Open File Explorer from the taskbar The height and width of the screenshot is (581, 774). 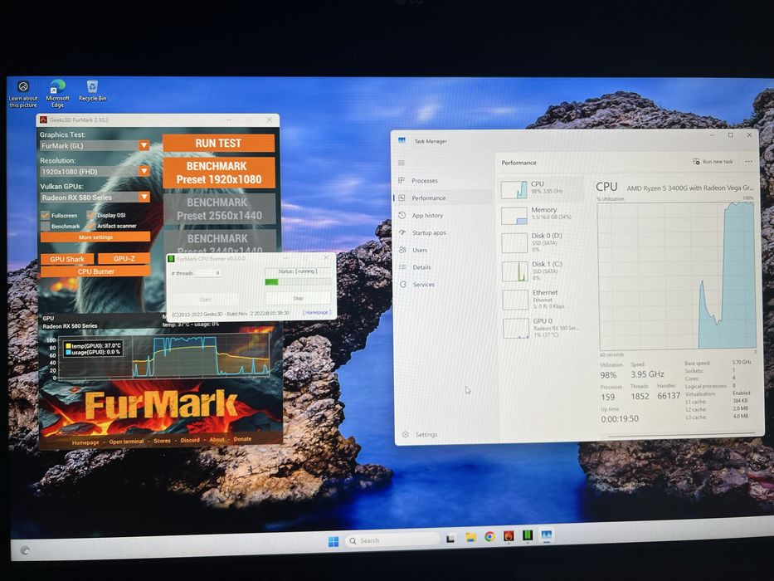tap(470, 538)
